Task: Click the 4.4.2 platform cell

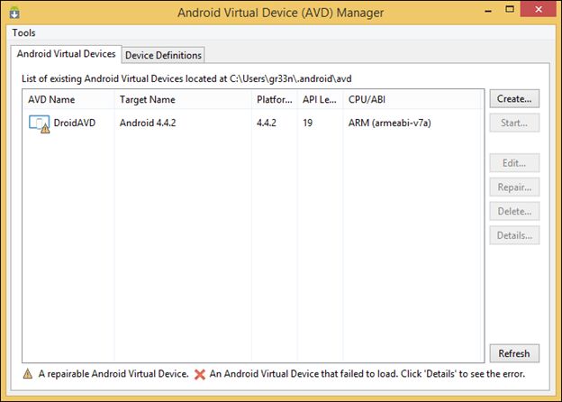Action: [x=267, y=123]
